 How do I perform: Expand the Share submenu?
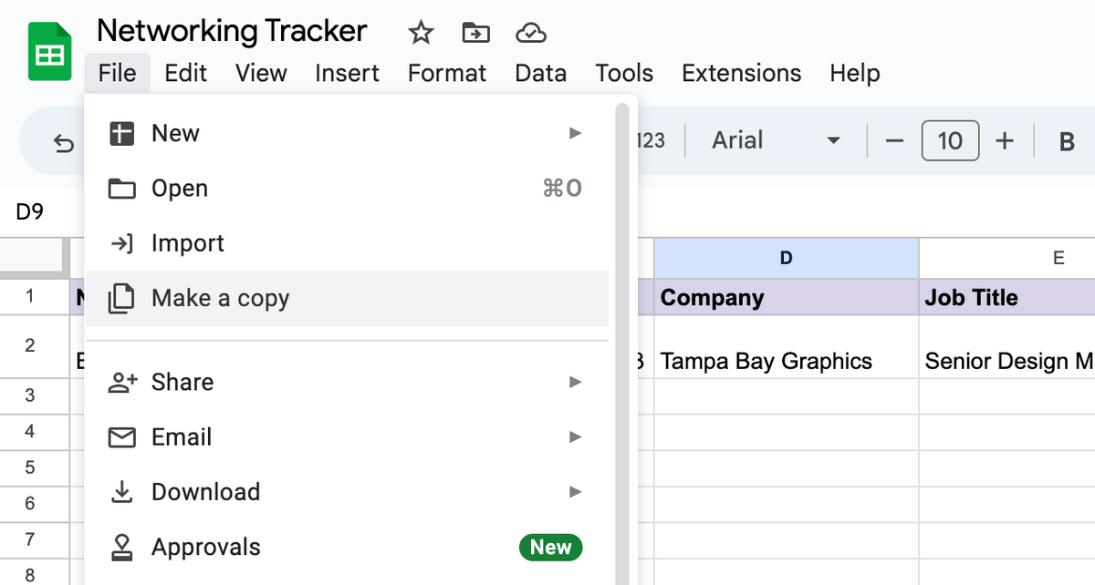pyautogui.click(x=347, y=382)
